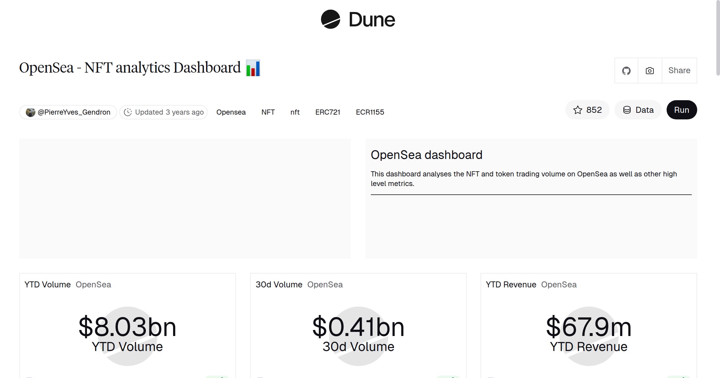The width and height of the screenshot is (720, 378).
Task: Open the Data panel via database icon
Action: [638, 110]
